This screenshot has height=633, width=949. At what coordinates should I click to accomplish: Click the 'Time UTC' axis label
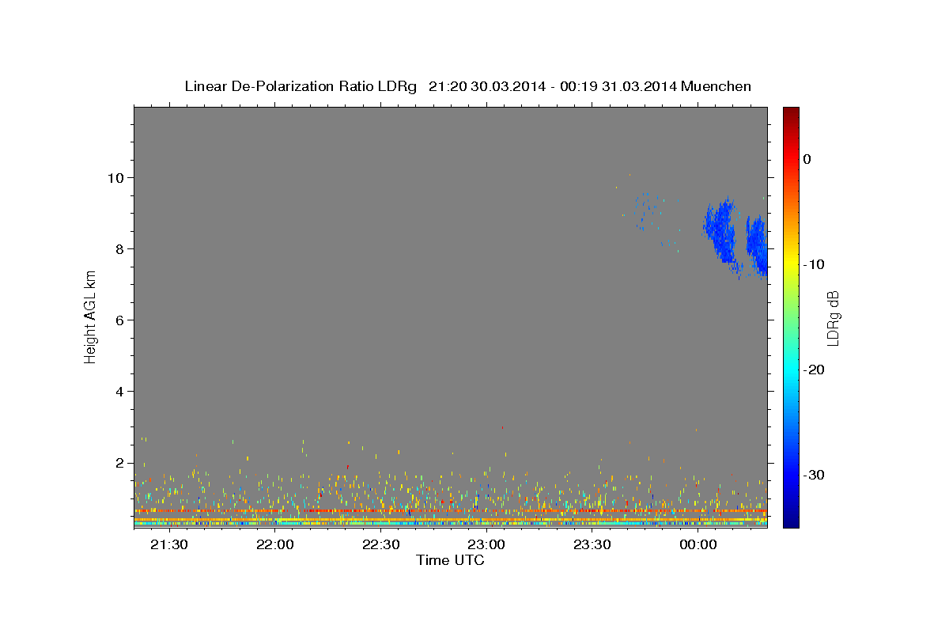coord(450,560)
